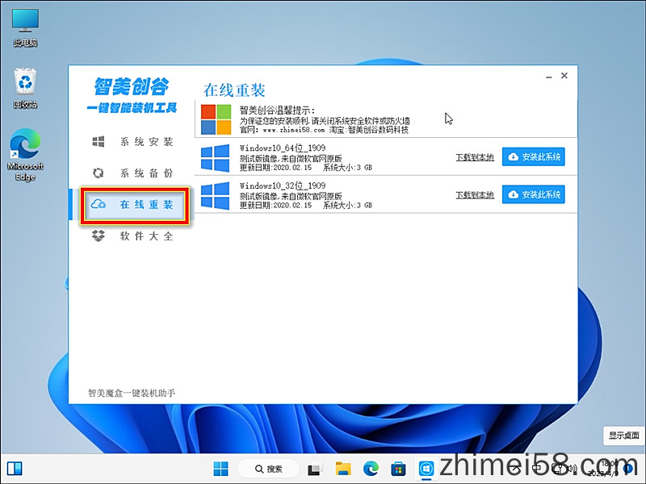
Task: Click the Windows logo icon beside 系统安装
Action: point(98,142)
